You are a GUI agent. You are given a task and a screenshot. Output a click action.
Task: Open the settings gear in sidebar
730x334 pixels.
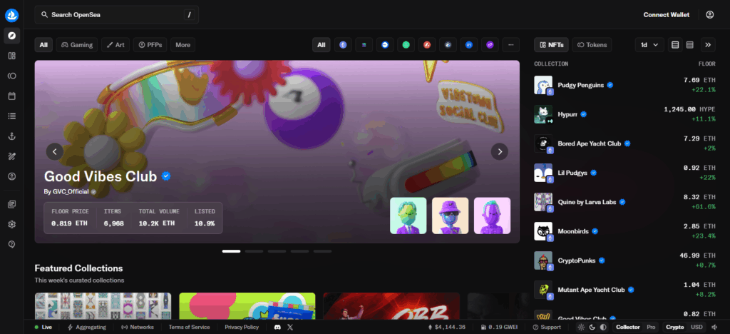click(x=11, y=224)
